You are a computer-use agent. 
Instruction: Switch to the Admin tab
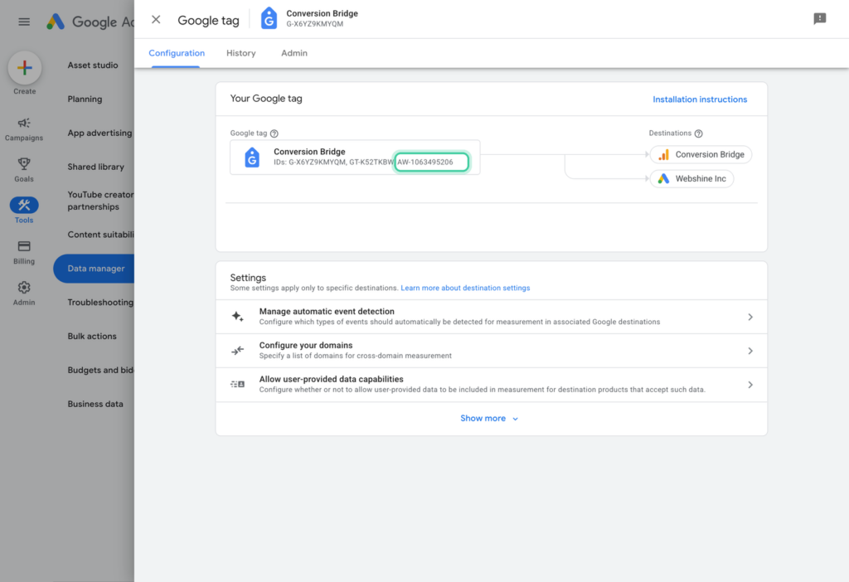pyautogui.click(x=294, y=53)
